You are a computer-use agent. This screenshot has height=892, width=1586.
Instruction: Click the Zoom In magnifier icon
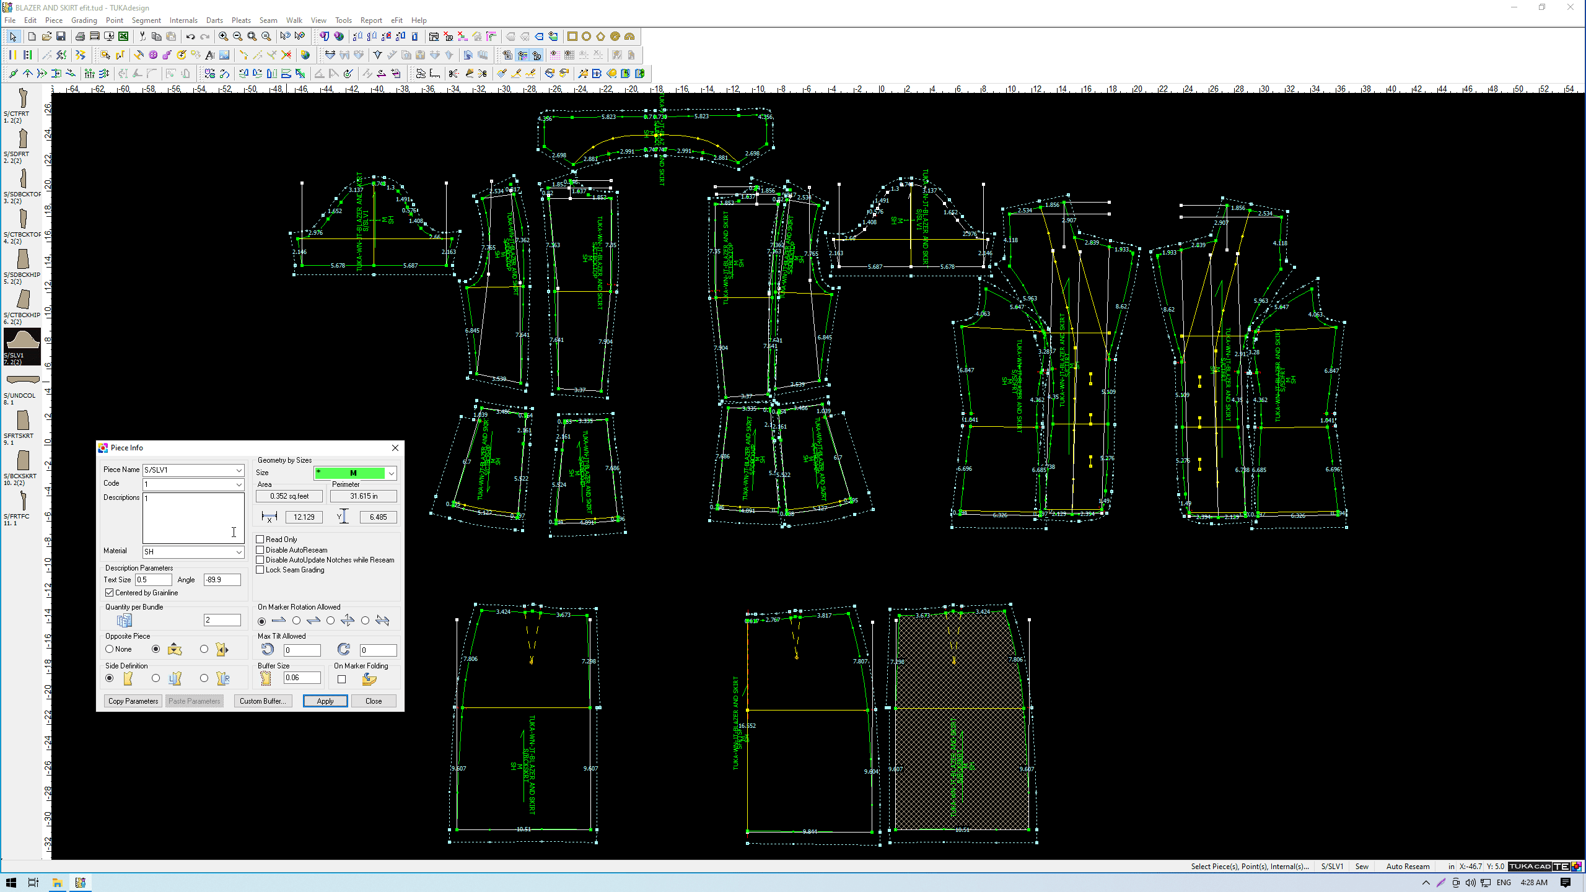tap(223, 37)
